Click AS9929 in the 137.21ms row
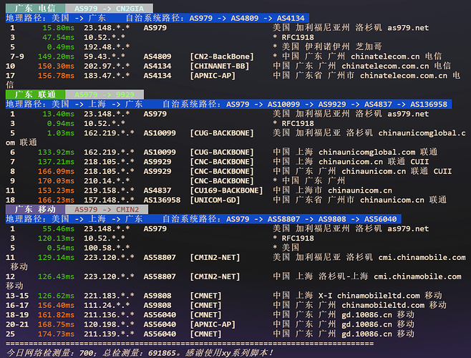This screenshot has width=471, height=358. coord(157,162)
